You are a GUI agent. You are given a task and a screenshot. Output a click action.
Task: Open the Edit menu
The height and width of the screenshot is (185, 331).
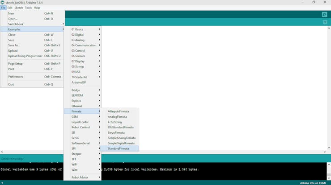click(x=10, y=8)
